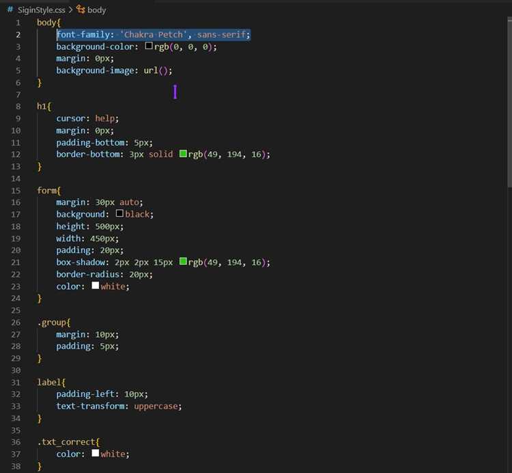
Task: Click line number 8 in the gutter
Action: point(18,107)
